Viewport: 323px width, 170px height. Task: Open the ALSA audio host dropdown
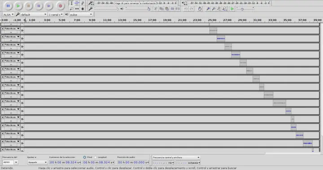(8, 15)
